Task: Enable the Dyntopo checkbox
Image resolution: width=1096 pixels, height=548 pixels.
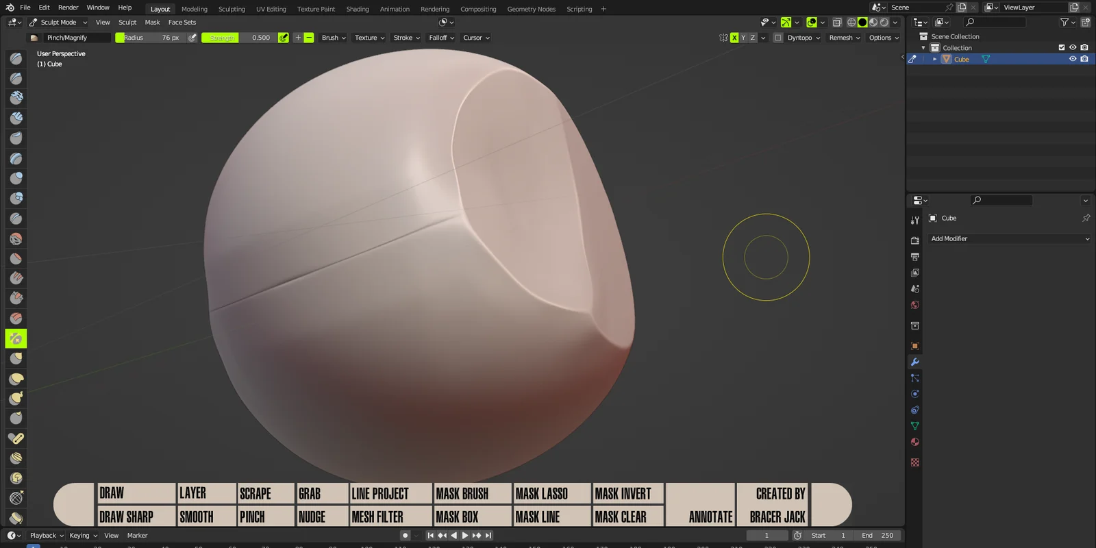Action: coord(778,38)
